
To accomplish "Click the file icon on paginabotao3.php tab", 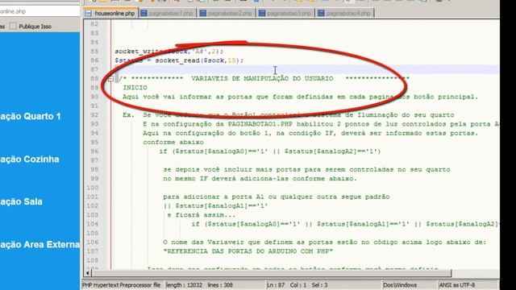I will pyautogui.click(x=262, y=13).
